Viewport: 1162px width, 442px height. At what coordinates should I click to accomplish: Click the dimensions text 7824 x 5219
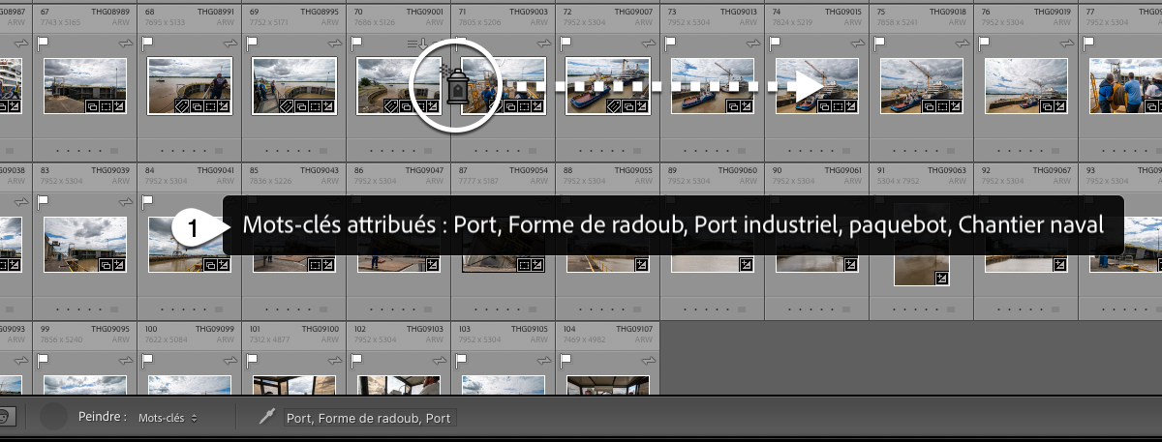click(792, 20)
